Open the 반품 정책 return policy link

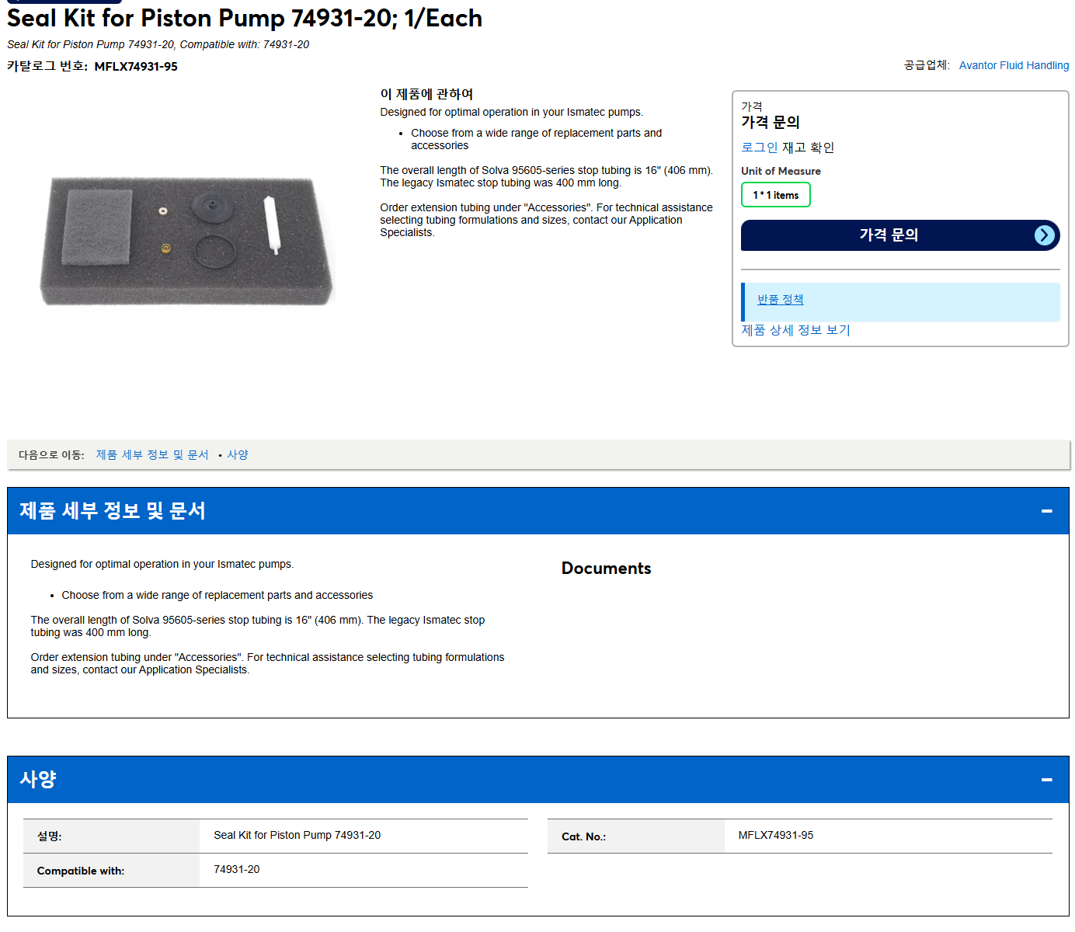point(781,300)
